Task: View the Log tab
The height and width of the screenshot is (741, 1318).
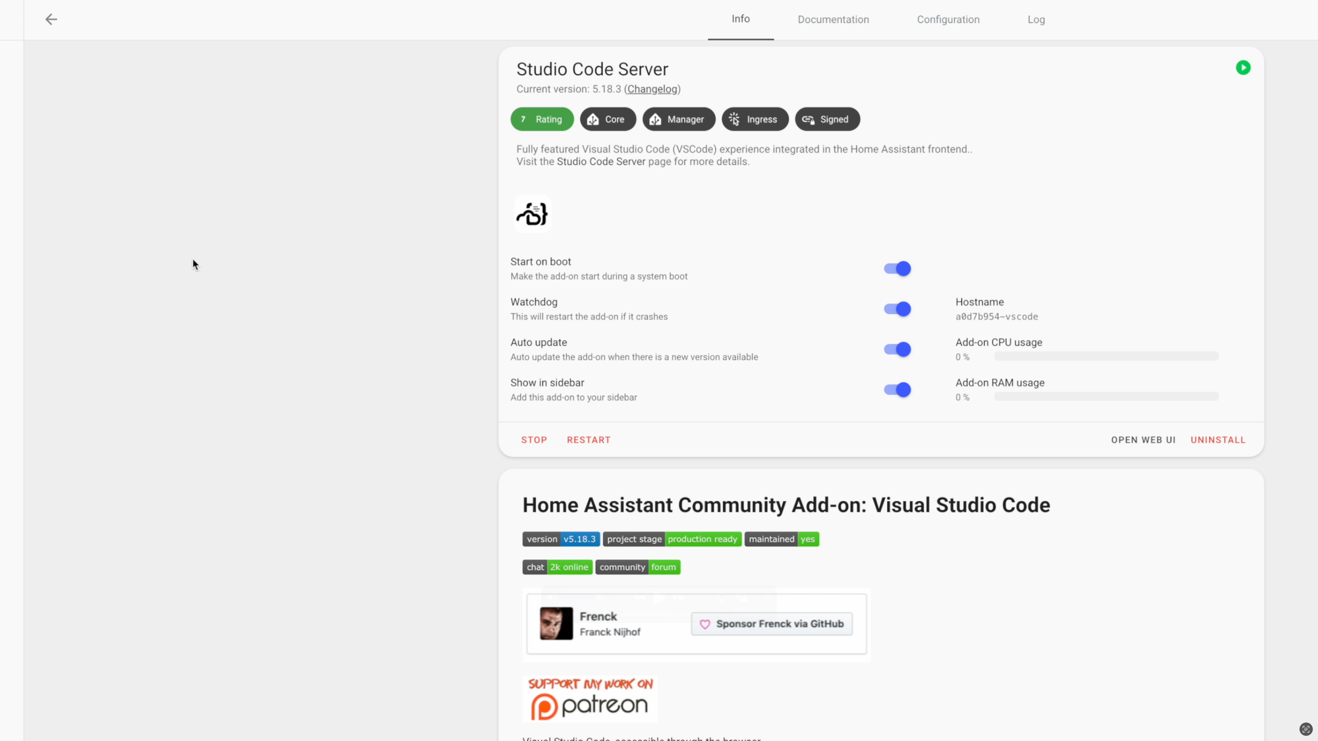Action: 1036,20
